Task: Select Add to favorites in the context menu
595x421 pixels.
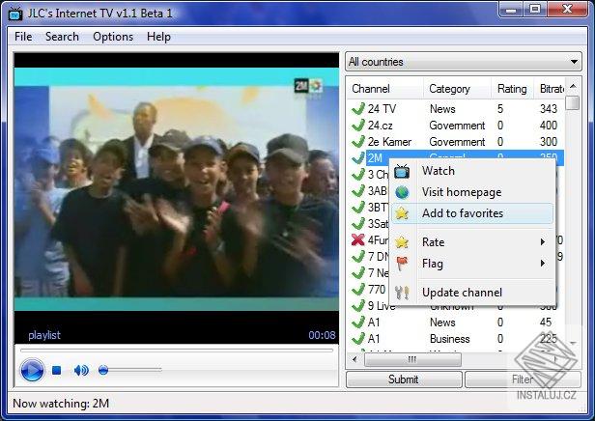Action: tap(472, 213)
